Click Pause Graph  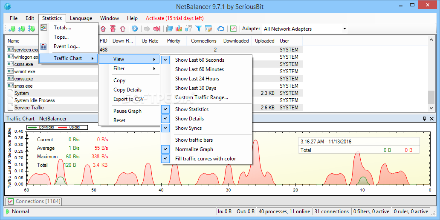[x=129, y=111]
